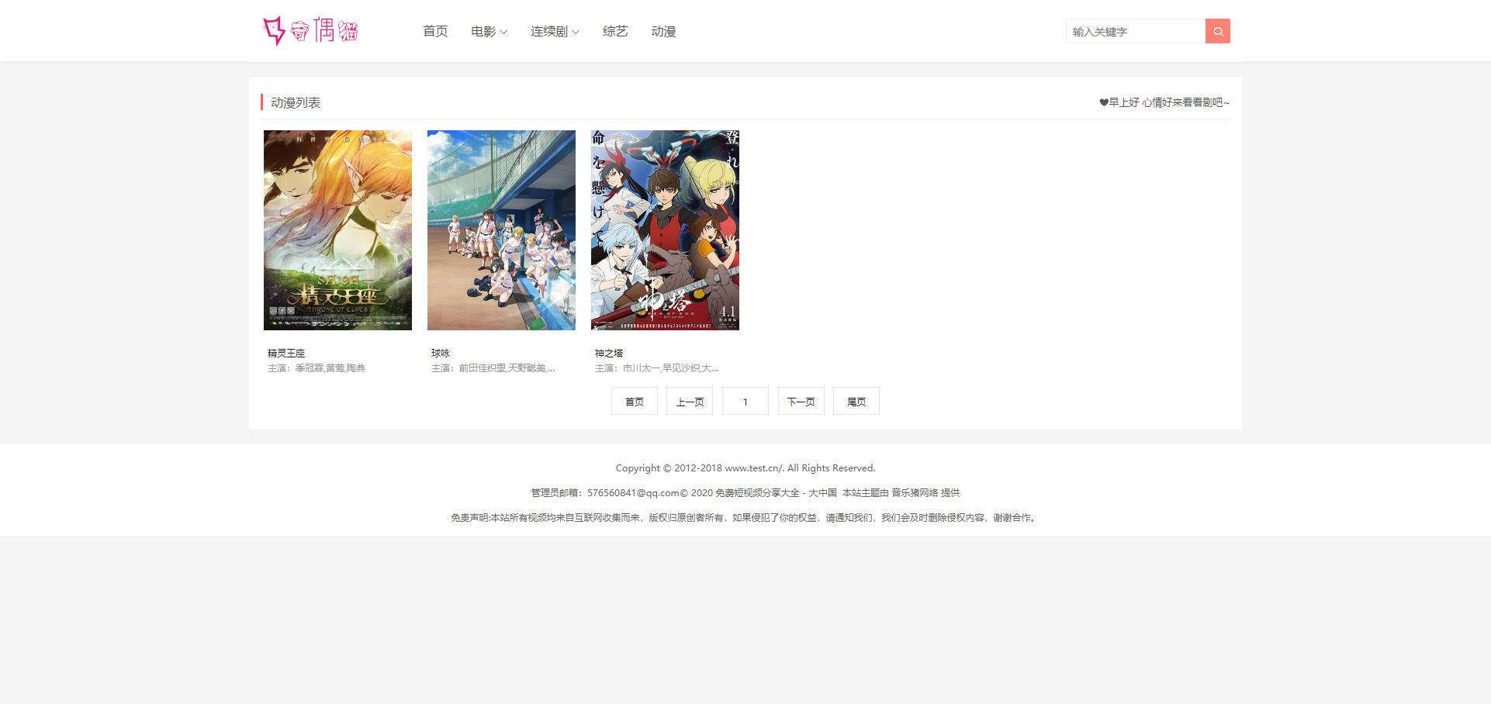Click 主演：市川太一 cast text

pyautogui.click(x=657, y=368)
